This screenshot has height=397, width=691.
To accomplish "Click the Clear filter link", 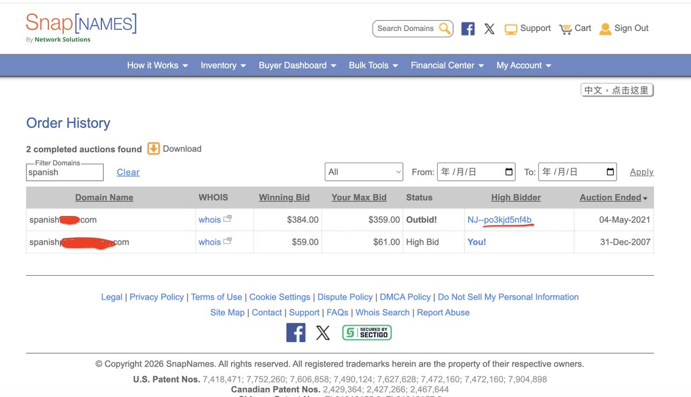I will click(x=128, y=172).
